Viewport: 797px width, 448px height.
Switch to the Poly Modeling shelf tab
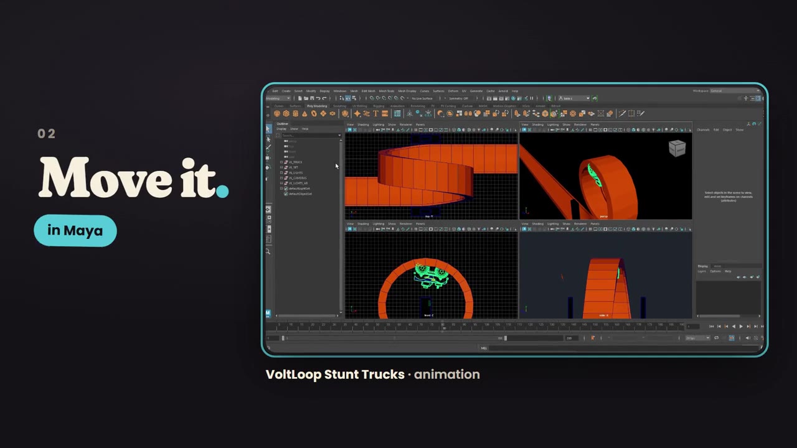[317, 106]
